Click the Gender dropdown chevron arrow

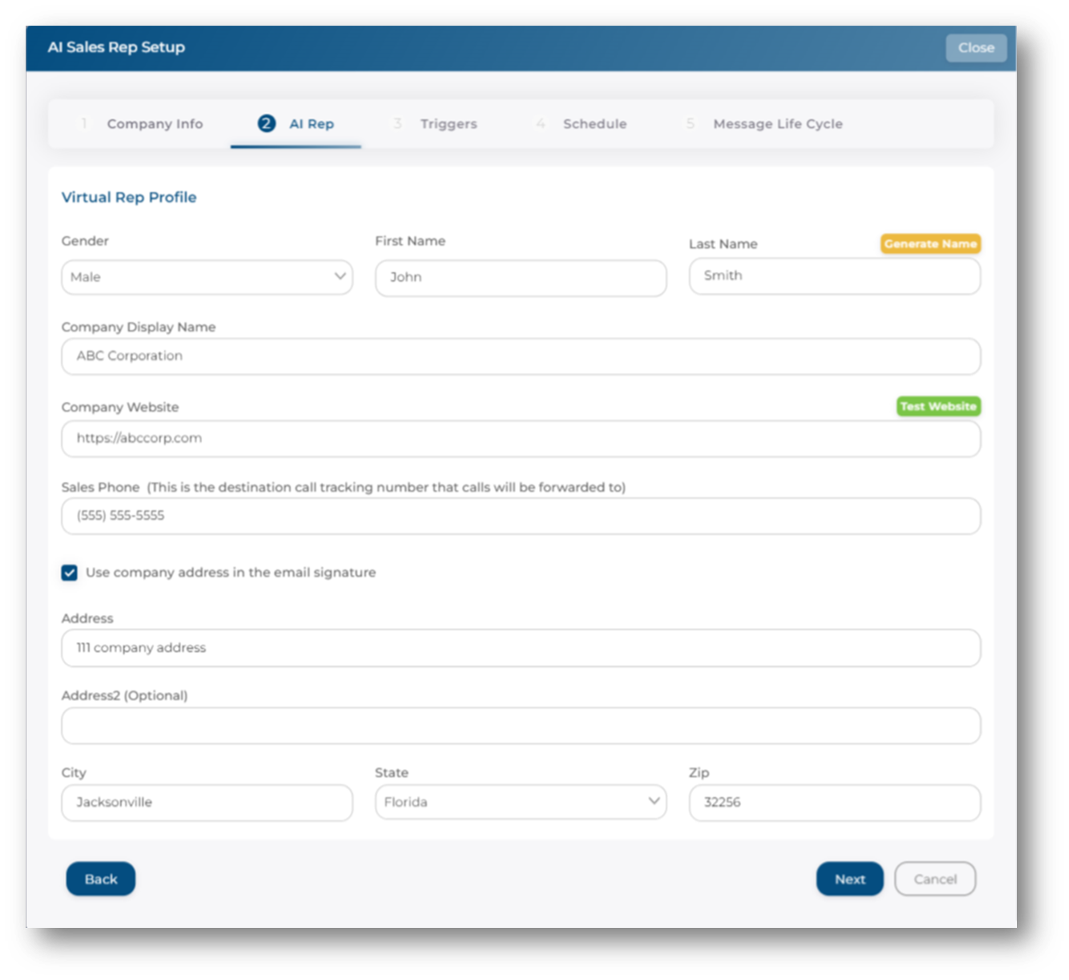click(339, 276)
